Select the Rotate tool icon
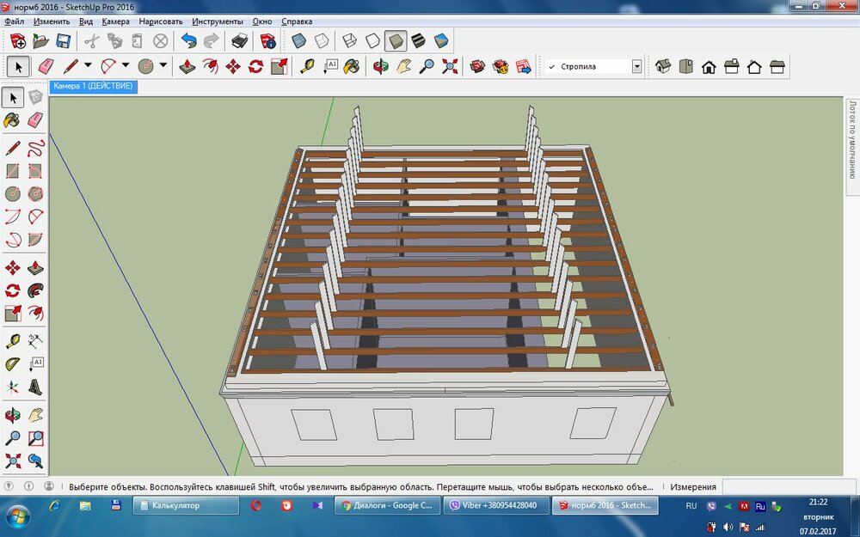The height and width of the screenshot is (537, 860). (255, 66)
